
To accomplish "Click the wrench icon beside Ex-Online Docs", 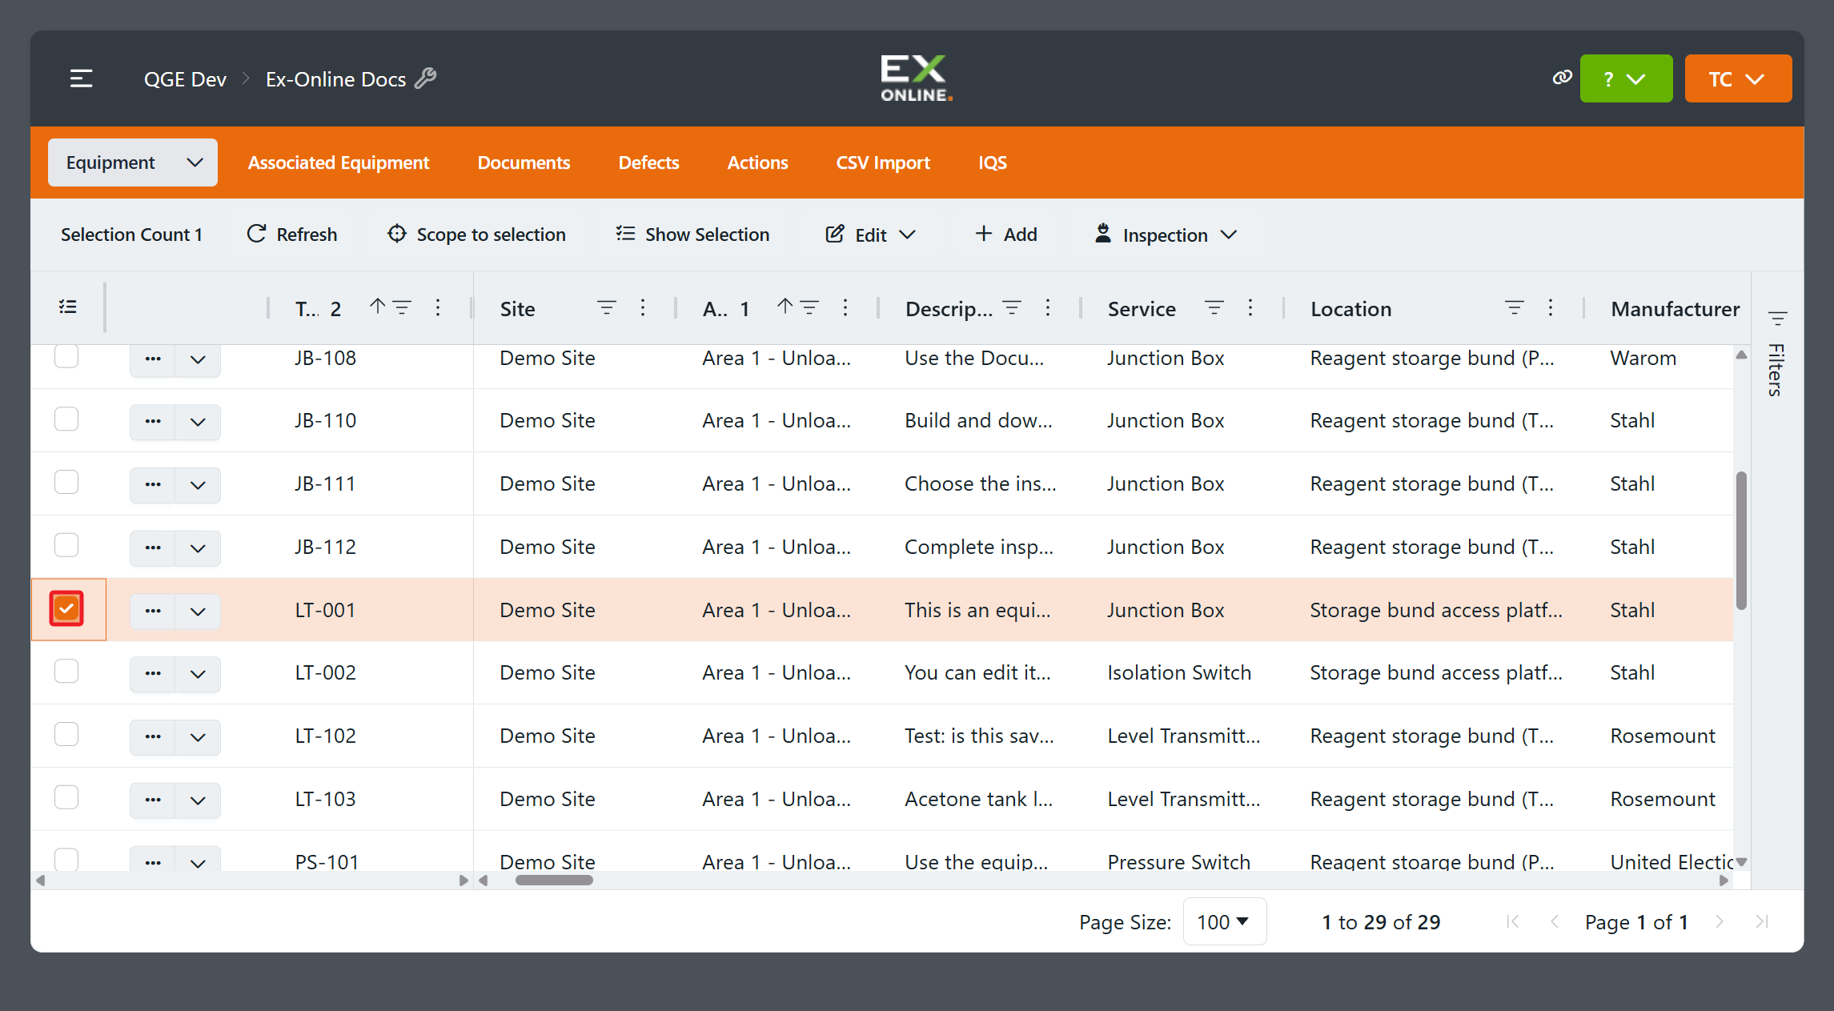I will click(x=426, y=78).
